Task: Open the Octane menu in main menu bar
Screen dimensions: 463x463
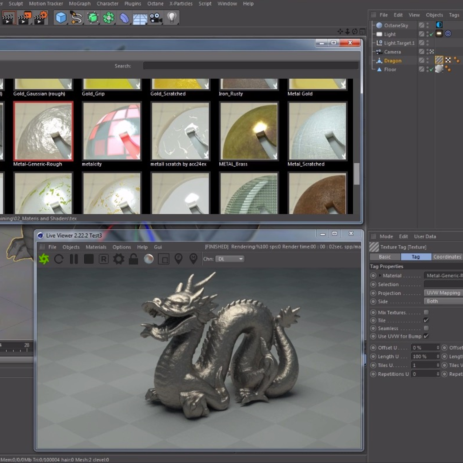Action: 155,4
